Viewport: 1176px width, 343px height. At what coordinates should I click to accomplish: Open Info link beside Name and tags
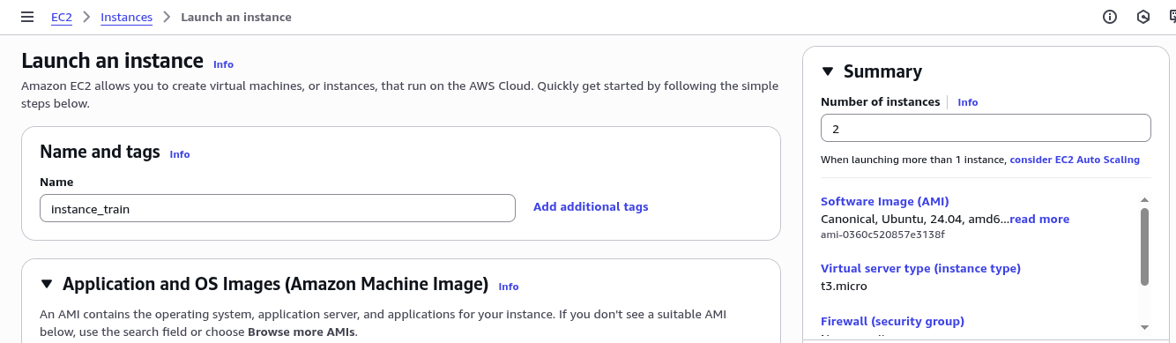[180, 154]
